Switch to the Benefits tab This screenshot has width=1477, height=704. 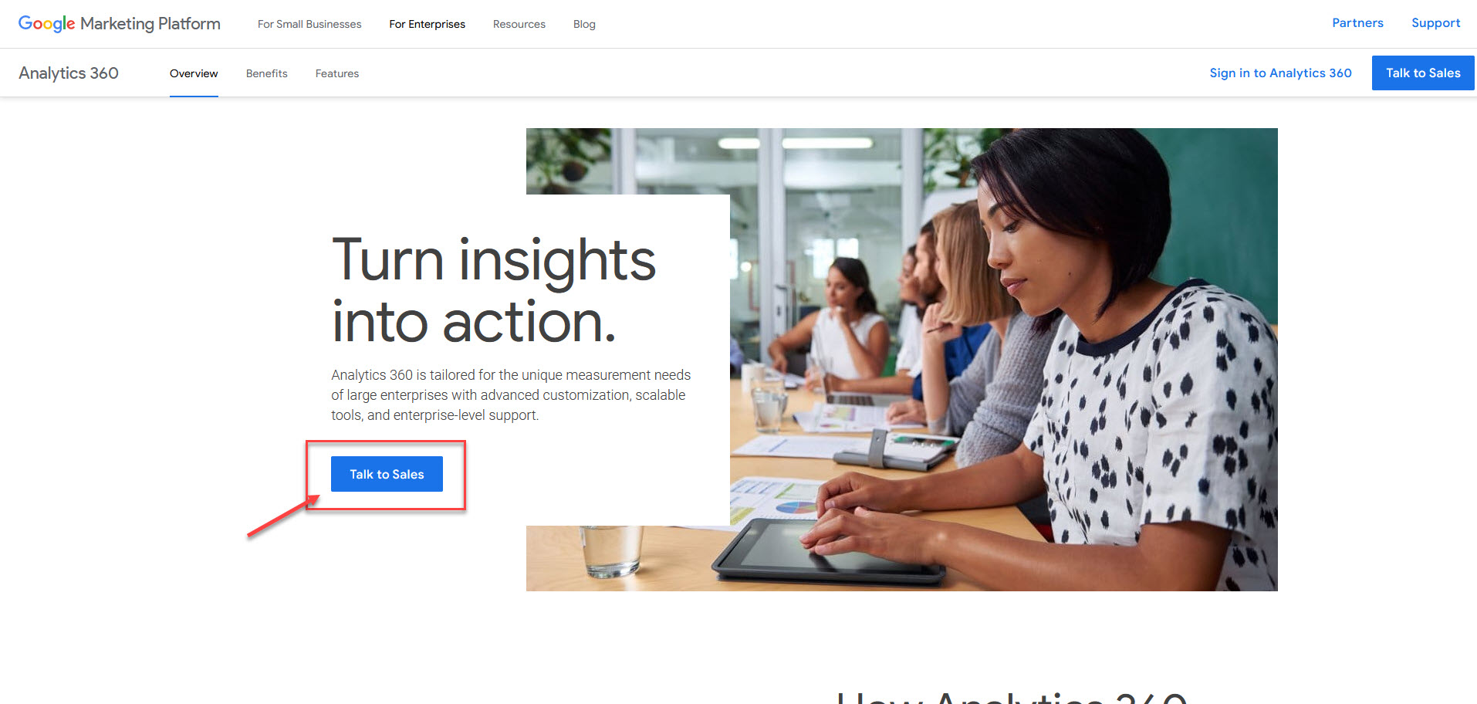[267, 73]
